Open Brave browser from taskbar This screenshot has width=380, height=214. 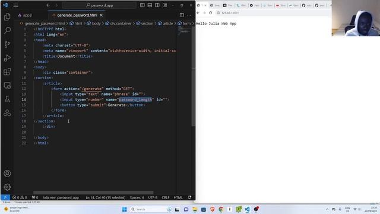pos(213,209)
